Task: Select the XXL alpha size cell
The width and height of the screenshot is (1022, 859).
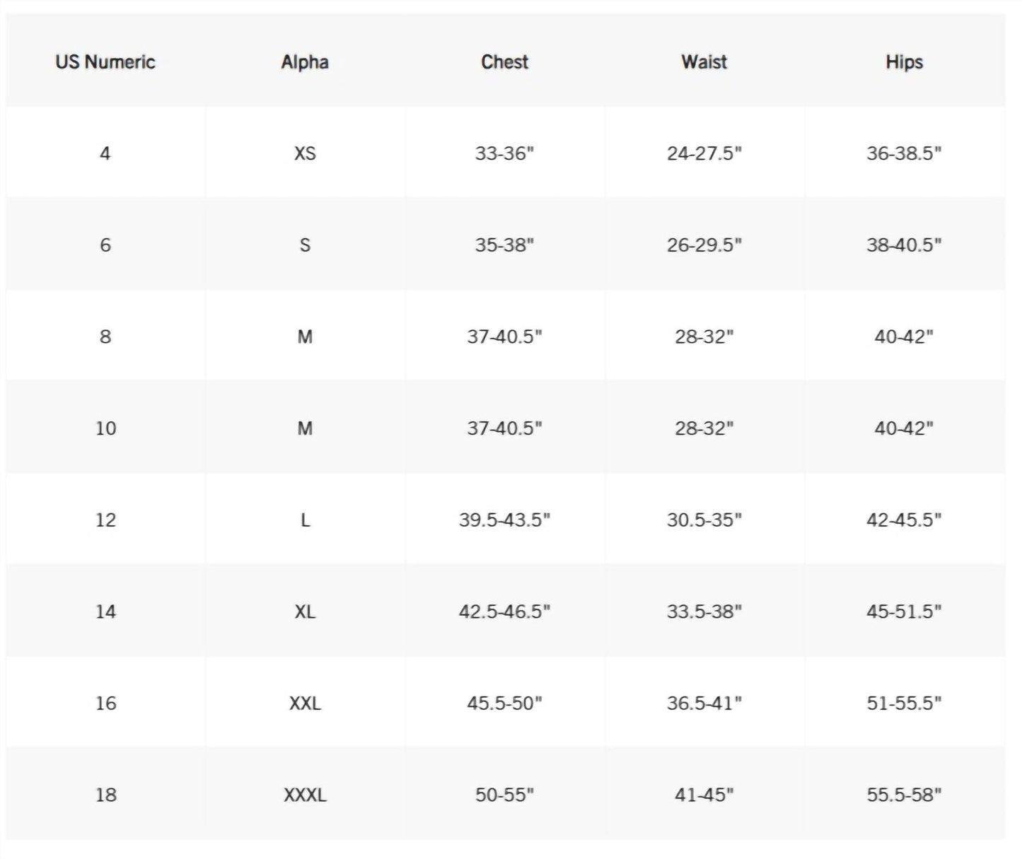Action: (305, 703)
